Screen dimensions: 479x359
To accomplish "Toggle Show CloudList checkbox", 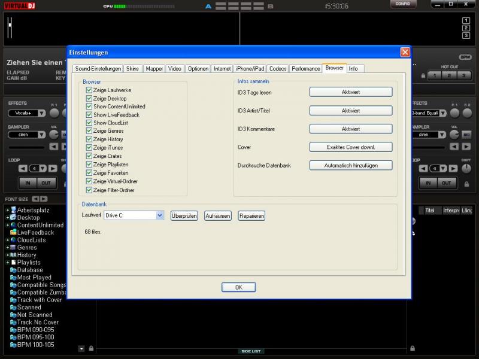I will (89, 123).
